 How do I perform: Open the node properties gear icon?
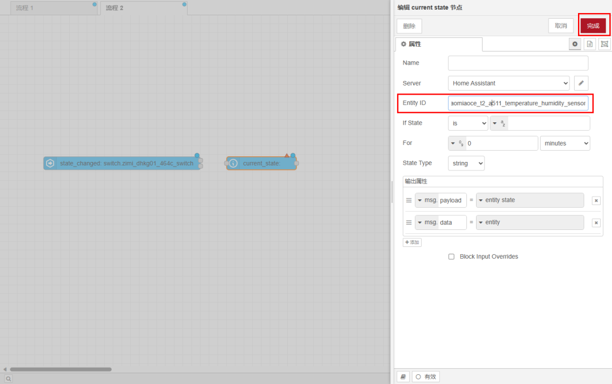575,44
